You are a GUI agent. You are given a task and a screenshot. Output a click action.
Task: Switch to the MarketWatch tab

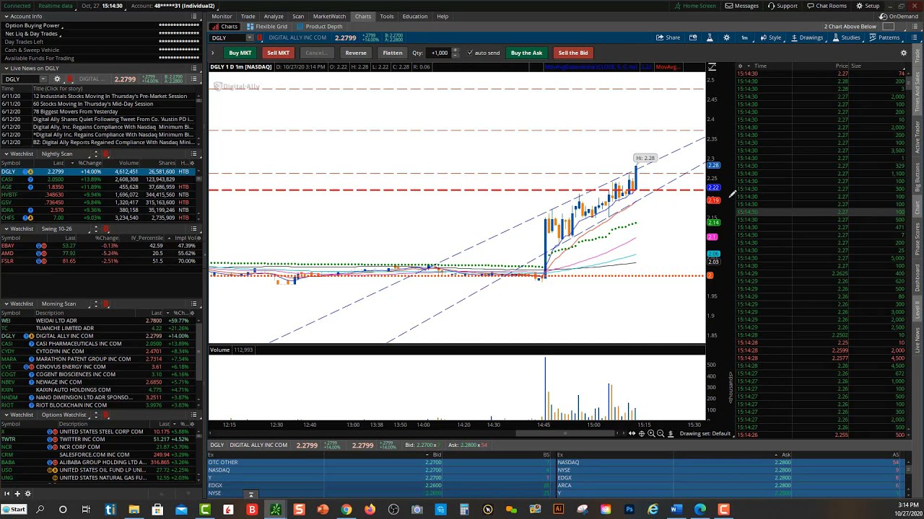[x=329, y=16]
